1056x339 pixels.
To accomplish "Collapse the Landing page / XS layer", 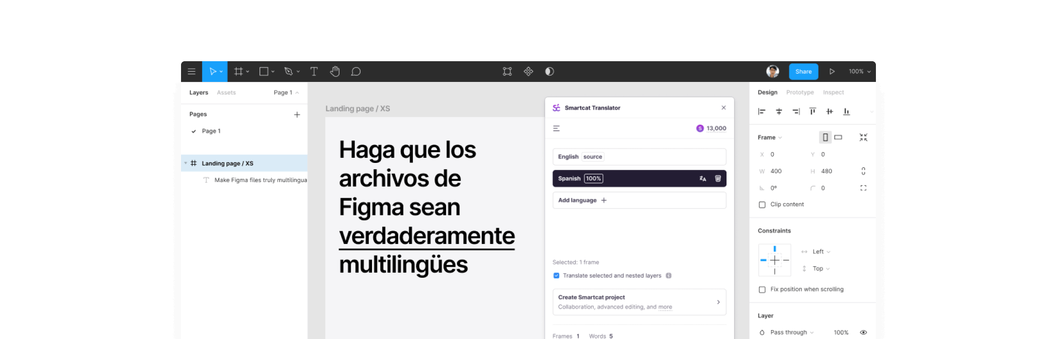I will point(186,163).
